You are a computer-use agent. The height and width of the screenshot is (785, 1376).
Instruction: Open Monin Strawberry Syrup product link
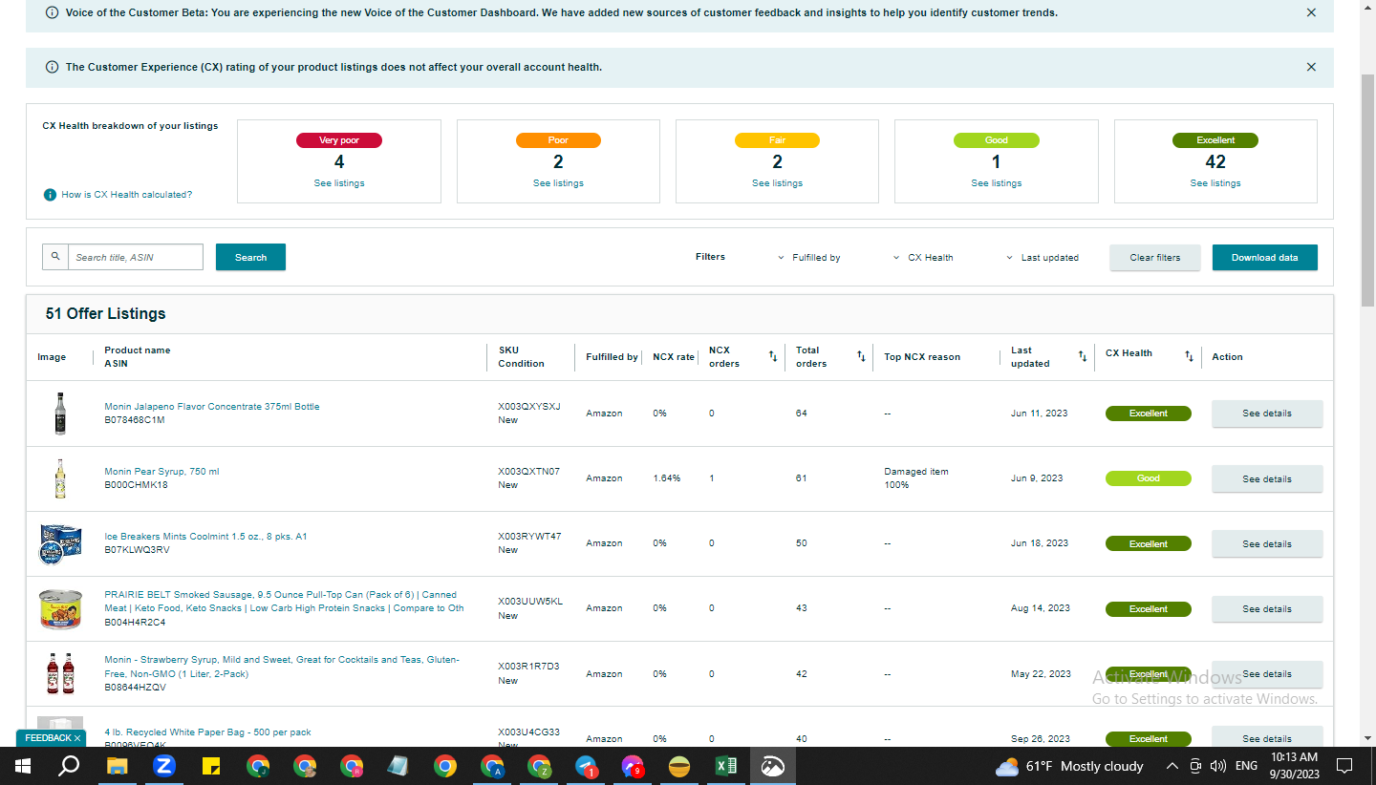tap(282, 667)
